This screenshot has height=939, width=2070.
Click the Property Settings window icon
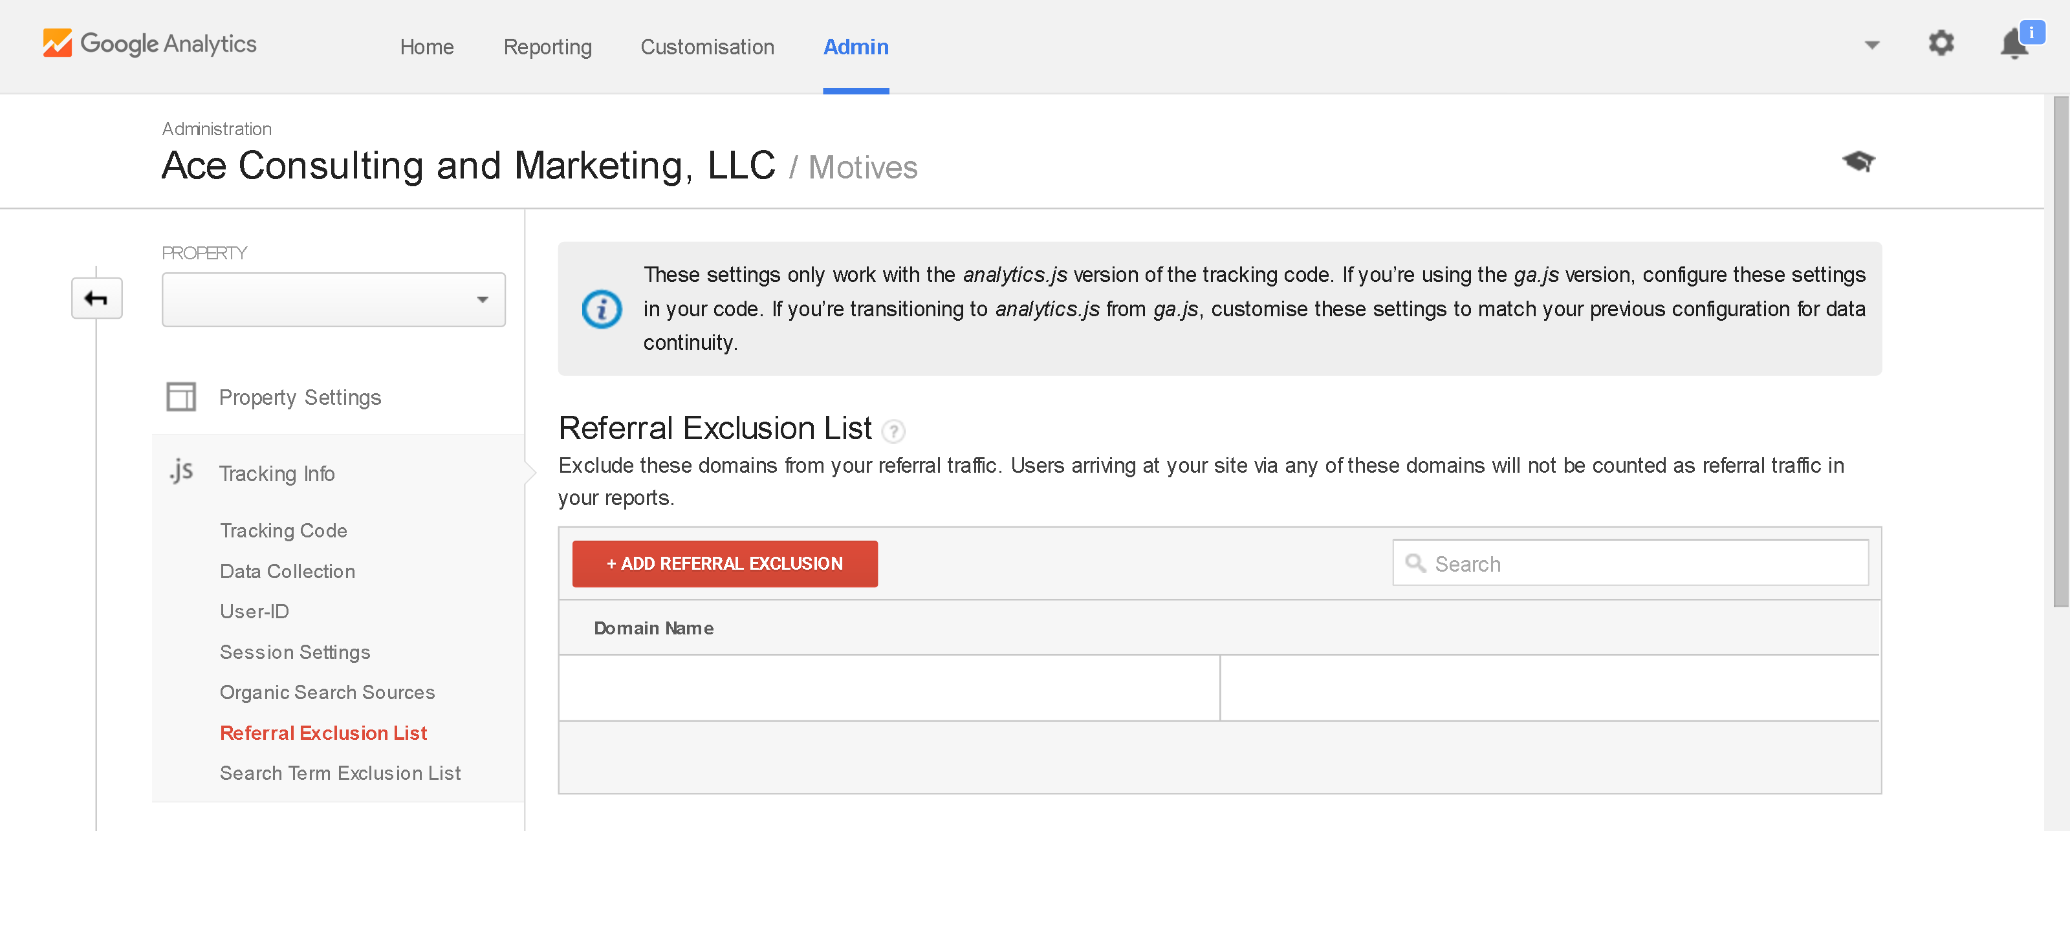pyautogui.click(x=181, y=397)
